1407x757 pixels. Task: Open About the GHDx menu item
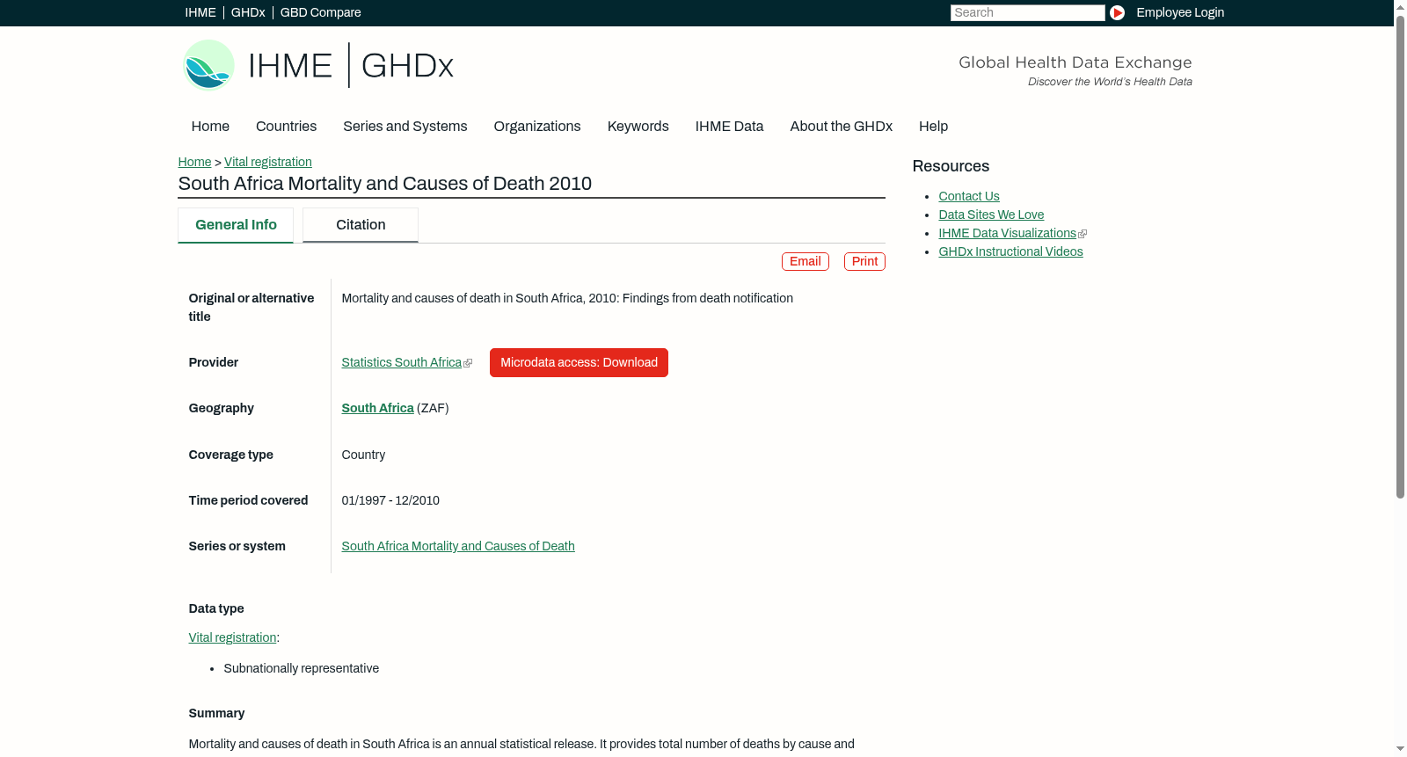[x=841, y=127]
